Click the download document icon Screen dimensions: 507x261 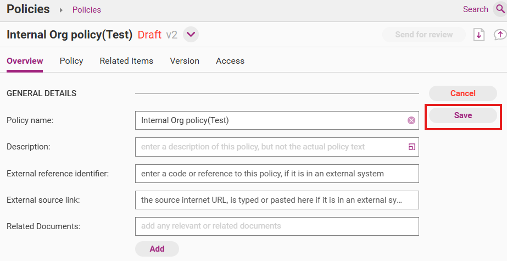click(479, 35)
